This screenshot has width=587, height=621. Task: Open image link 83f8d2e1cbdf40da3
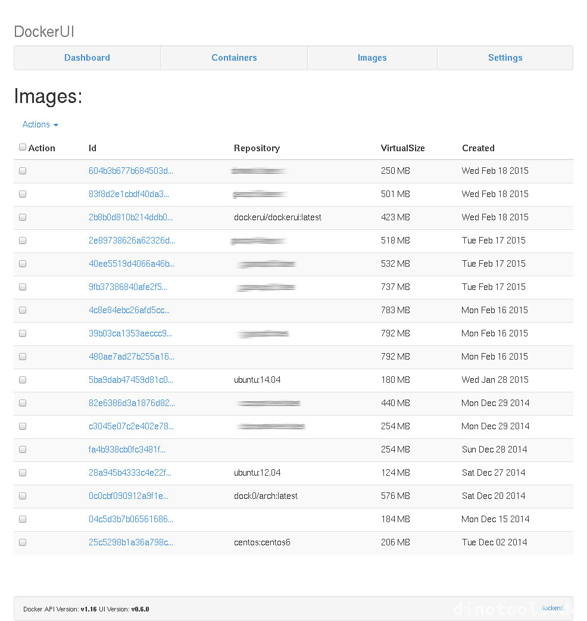129,194
